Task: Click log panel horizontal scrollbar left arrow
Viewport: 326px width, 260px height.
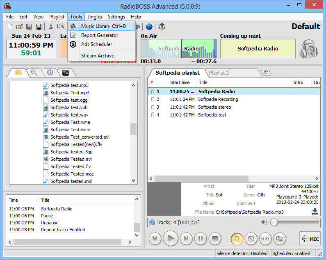Action: tap(10, 242)
